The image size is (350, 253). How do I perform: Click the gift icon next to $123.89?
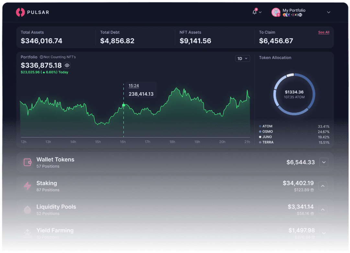(x=312, y=190)
